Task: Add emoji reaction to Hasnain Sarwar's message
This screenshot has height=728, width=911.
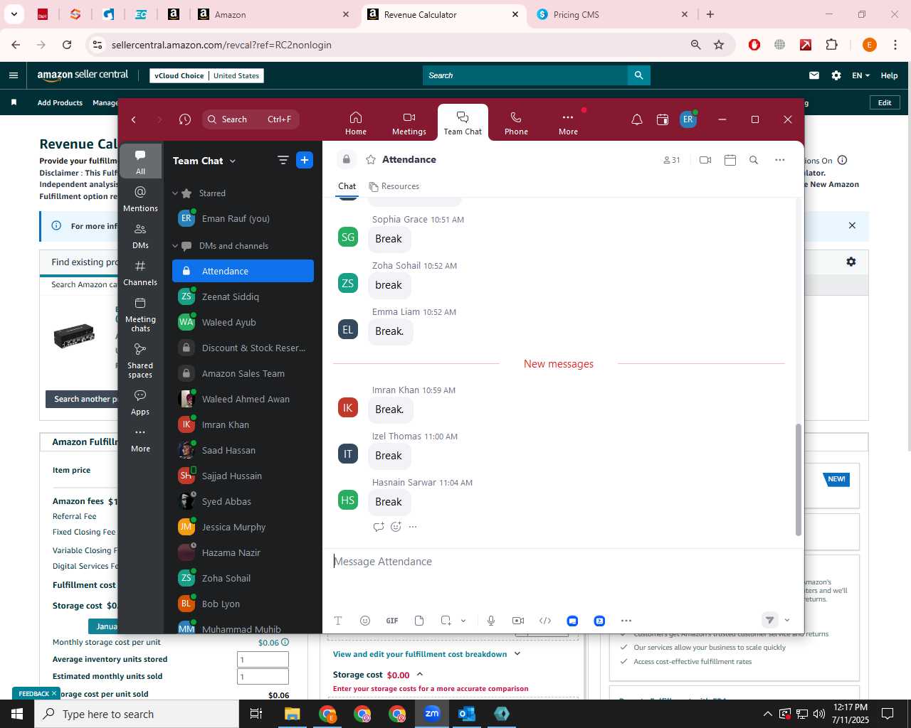Action: click(x=396, y=527)
